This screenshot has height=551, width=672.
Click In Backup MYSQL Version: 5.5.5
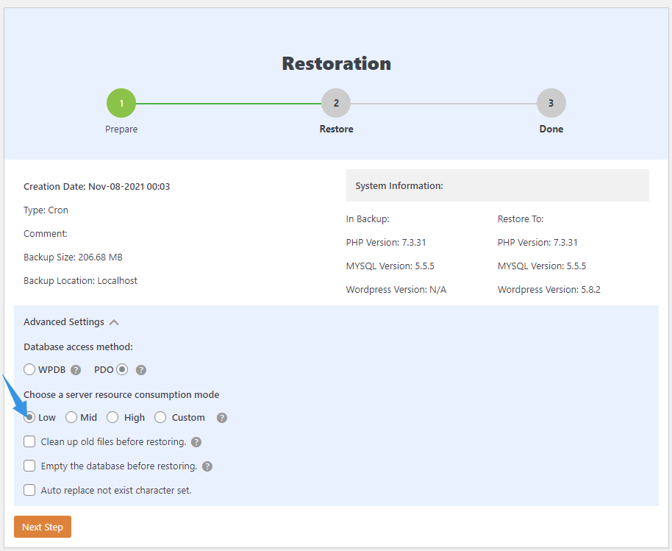coord(390,266)
